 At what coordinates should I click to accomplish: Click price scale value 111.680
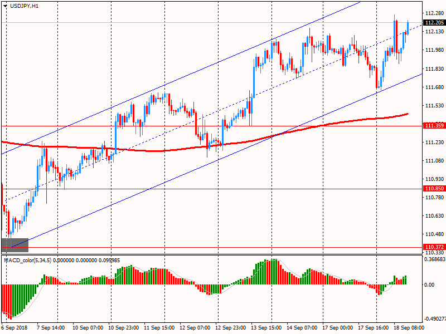pos(435,87)
